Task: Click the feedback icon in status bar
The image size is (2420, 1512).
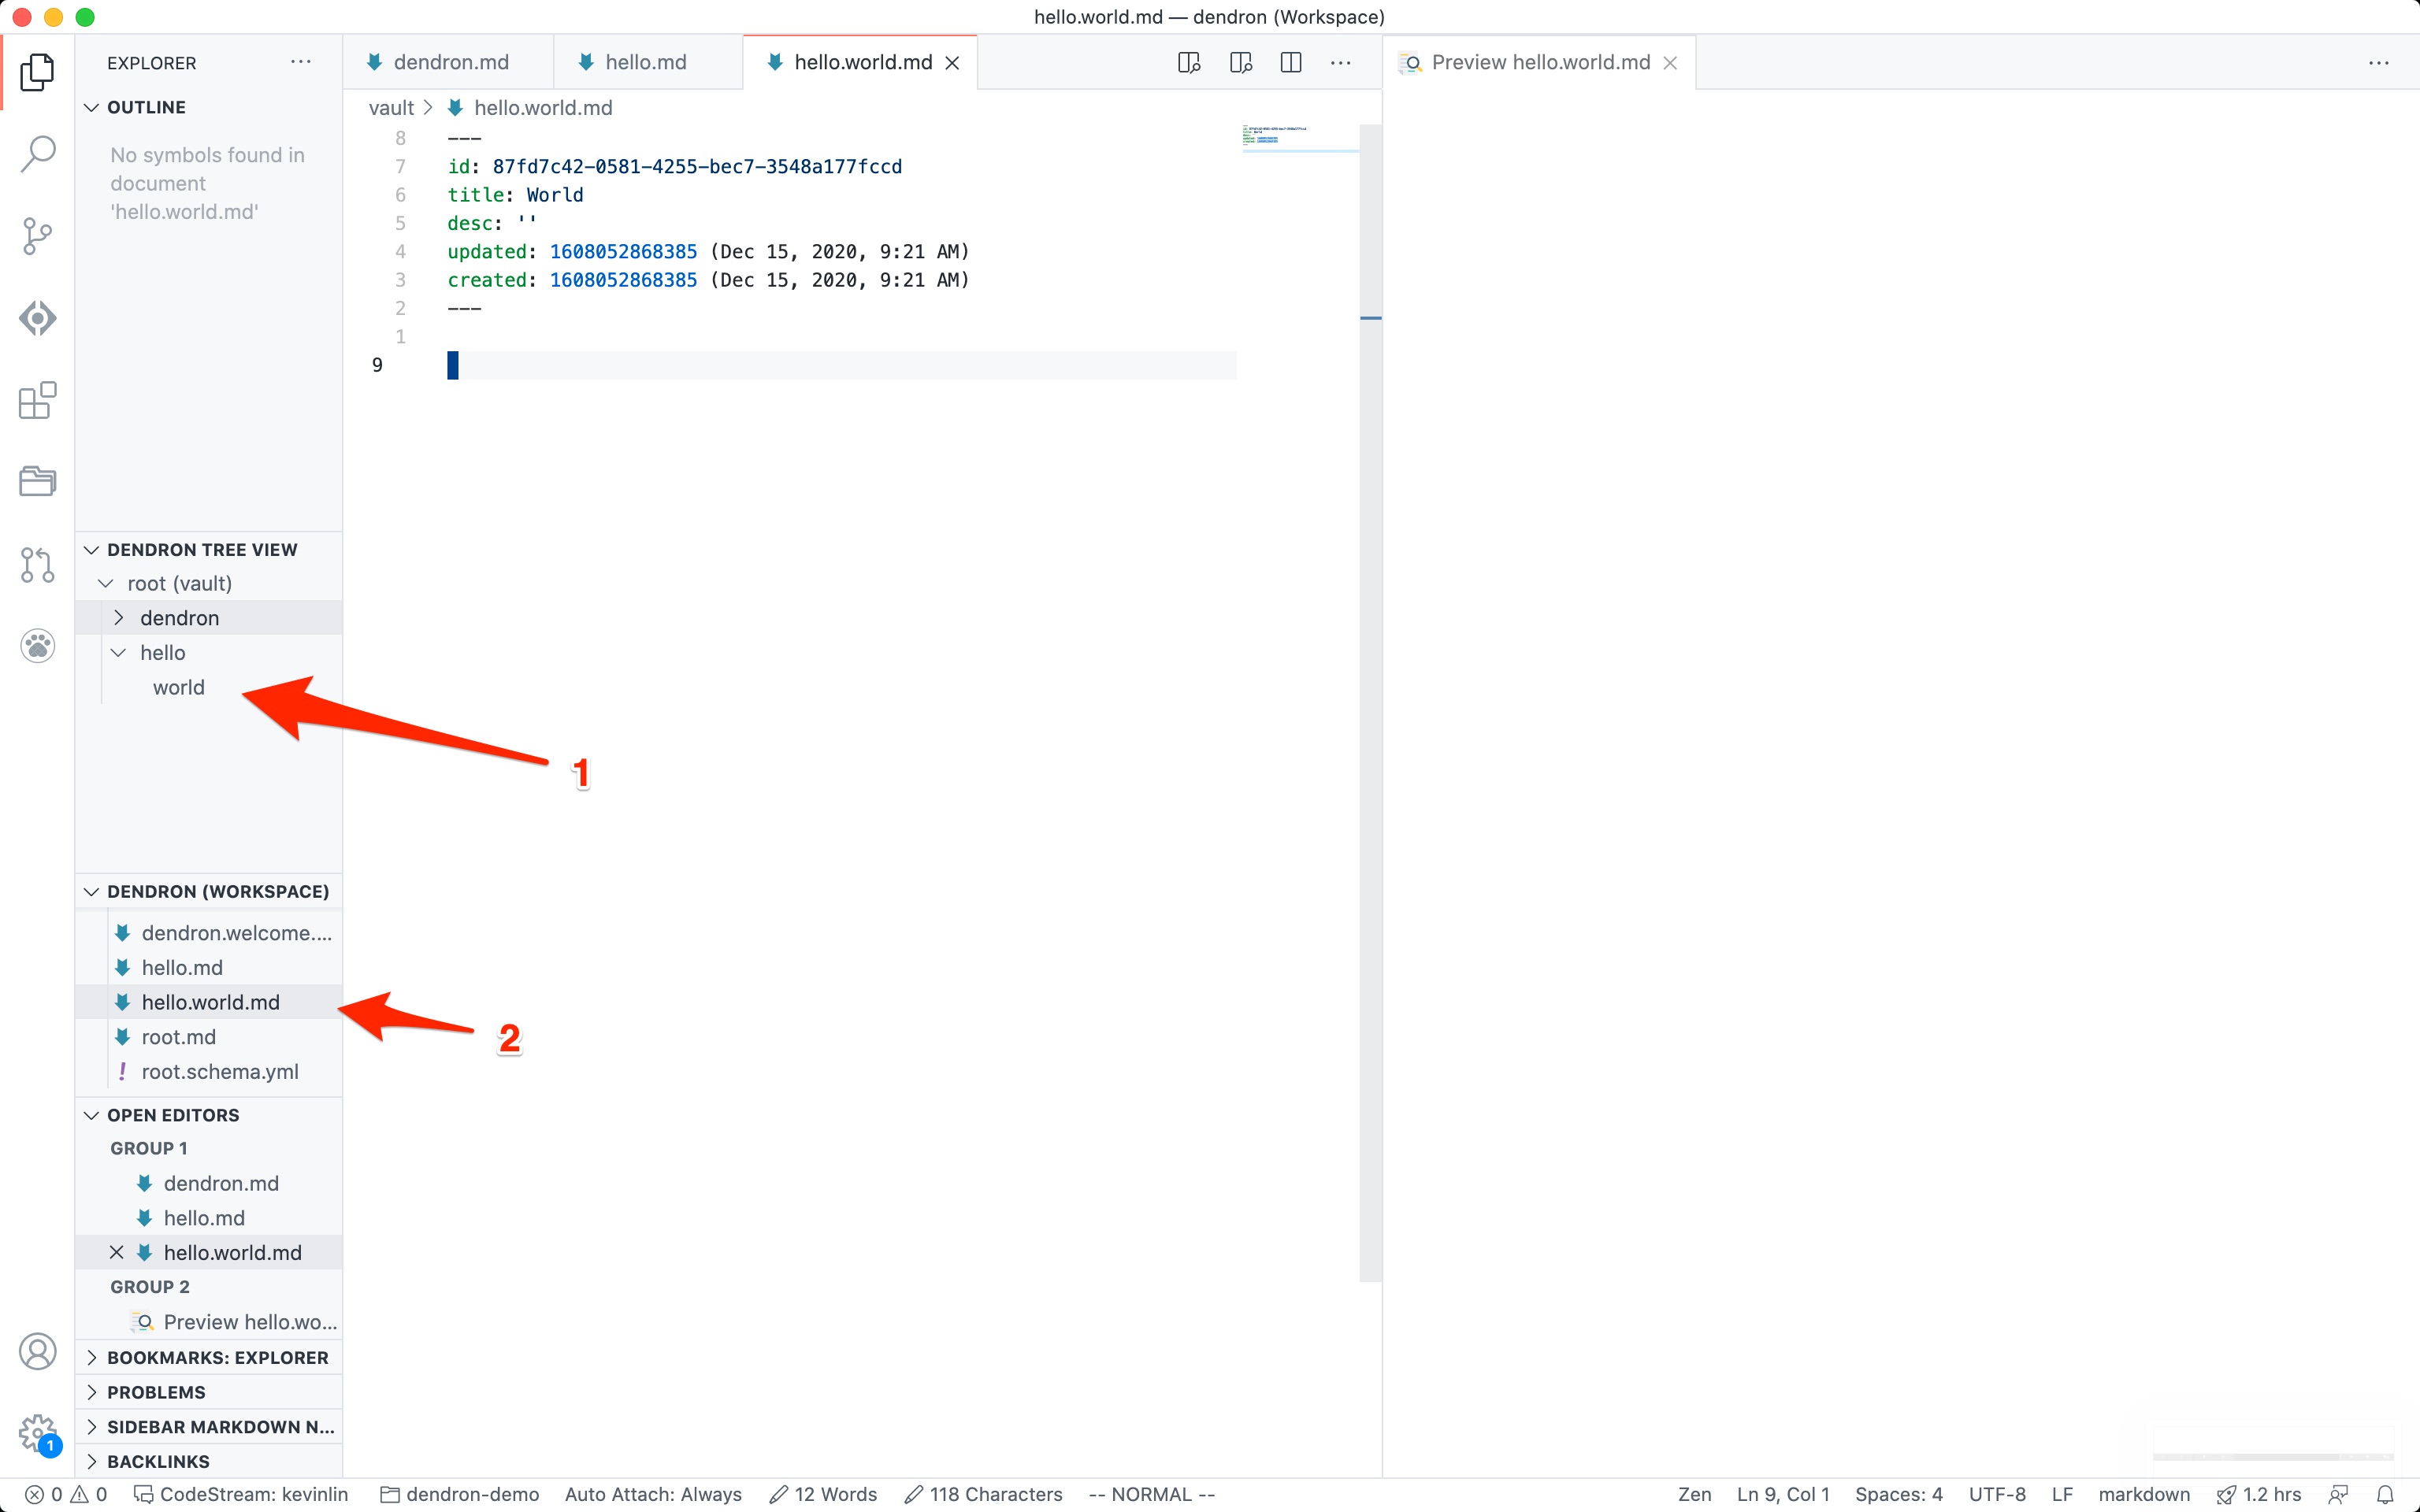Action: click(2338, 1494)
